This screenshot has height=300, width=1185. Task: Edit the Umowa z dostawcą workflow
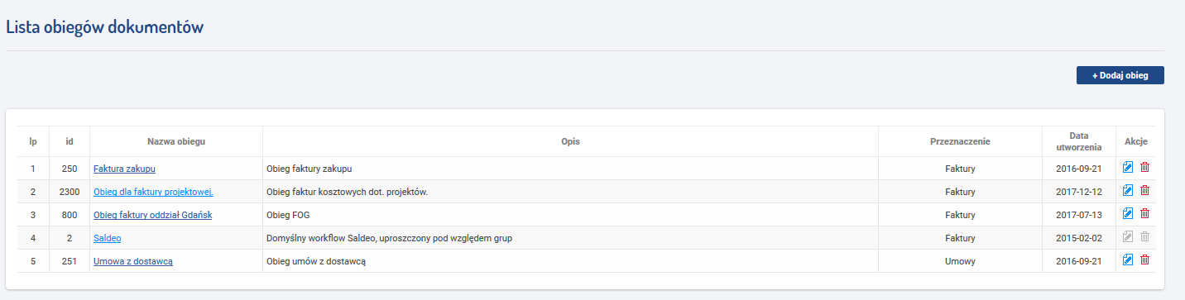pyautogui.click(x=1127, y=260)
